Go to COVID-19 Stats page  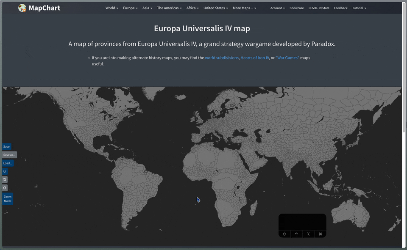point(318,8)
